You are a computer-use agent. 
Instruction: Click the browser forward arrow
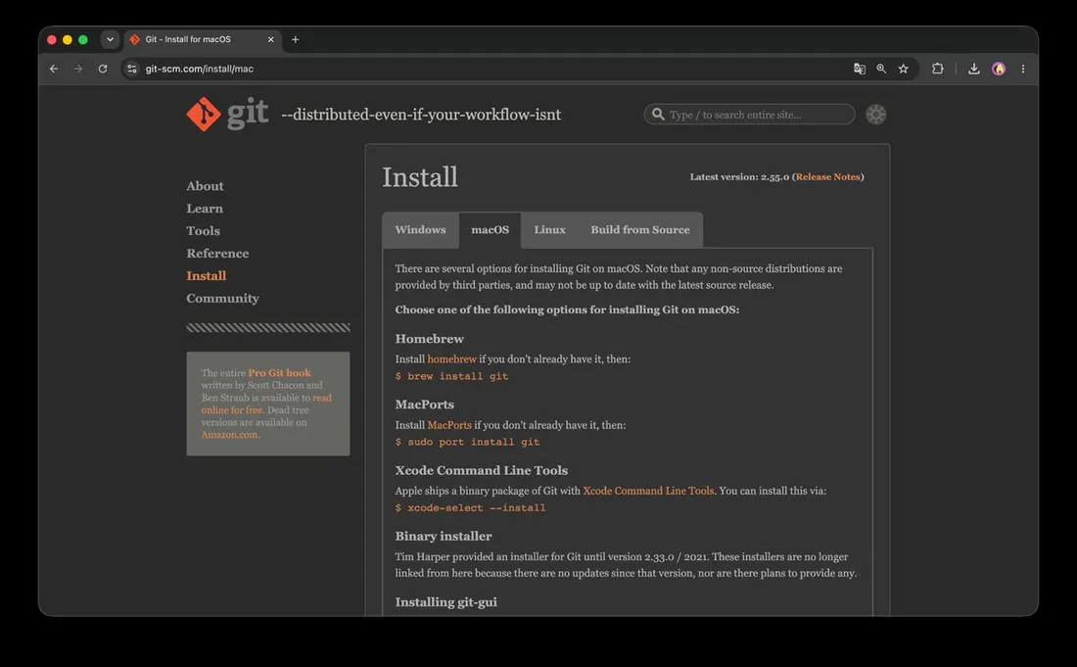click(78, 69)
